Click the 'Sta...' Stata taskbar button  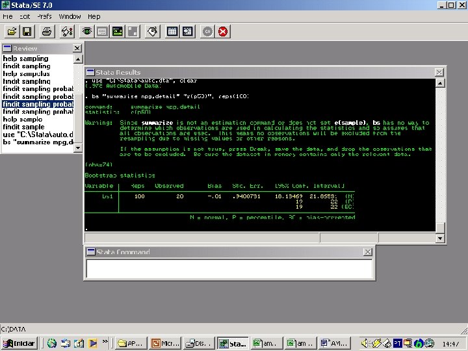click(x=233, y=343)
